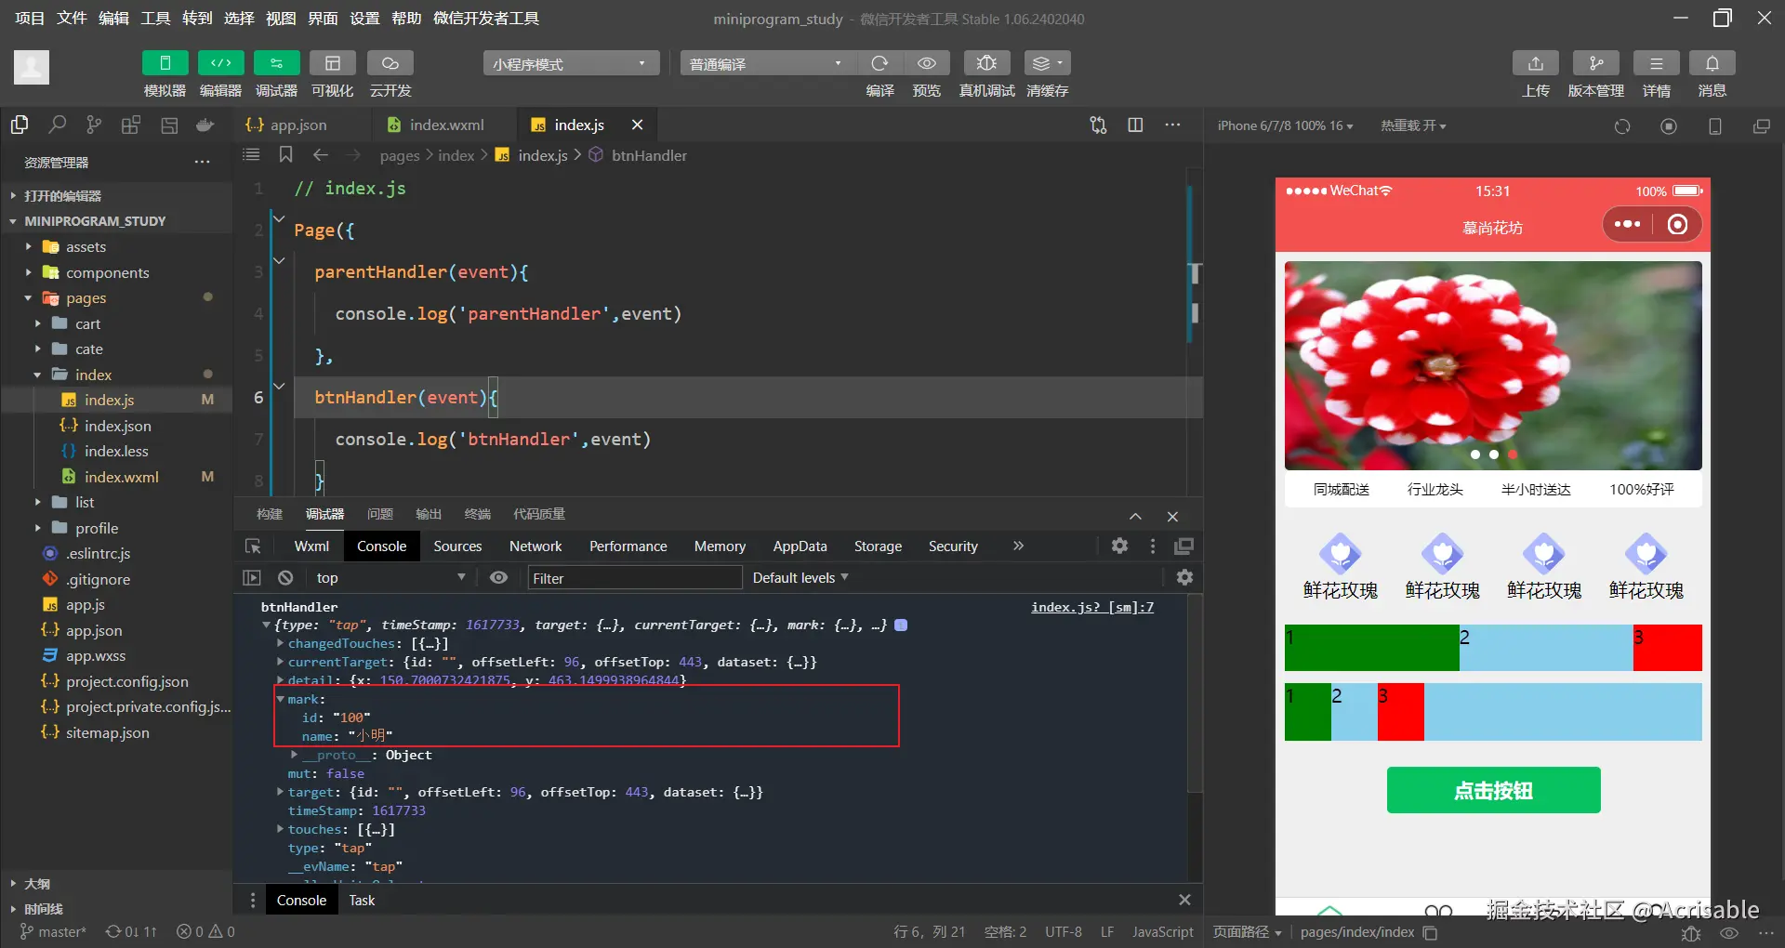Click the green block labeled 1 in first row
The width and height of the screenshot is (1785, 948).
[x=1371, y=648]
